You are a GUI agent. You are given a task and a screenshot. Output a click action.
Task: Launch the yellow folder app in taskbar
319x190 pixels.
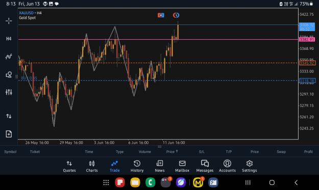[x=135, y=182]
